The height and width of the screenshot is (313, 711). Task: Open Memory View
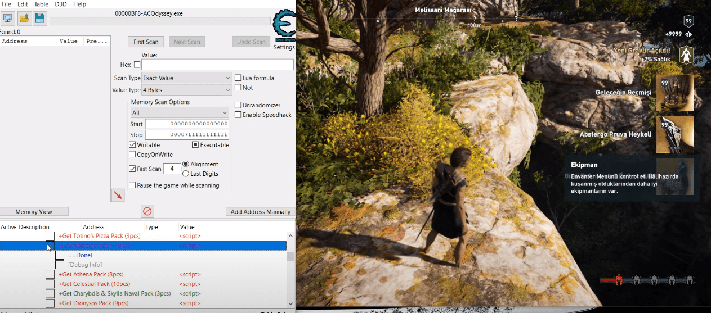coord(34,212)
